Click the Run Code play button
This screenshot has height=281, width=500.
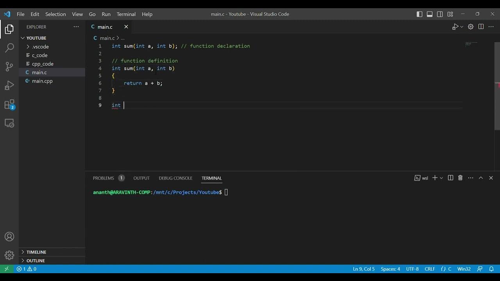(x=455, y=27)
